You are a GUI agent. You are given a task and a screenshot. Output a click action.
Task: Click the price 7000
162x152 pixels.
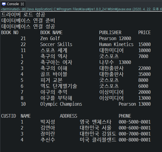click(x=143, y=56)
